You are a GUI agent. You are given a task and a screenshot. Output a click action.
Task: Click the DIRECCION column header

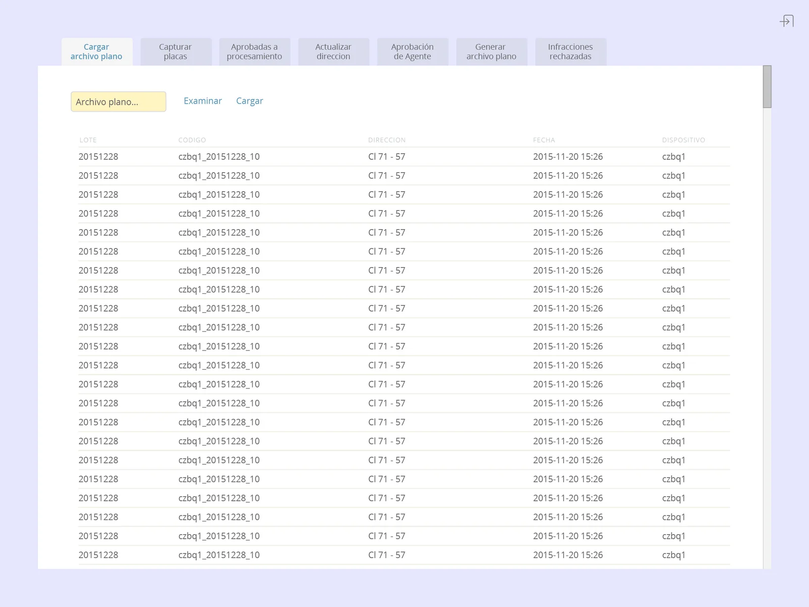click(387, 140)
